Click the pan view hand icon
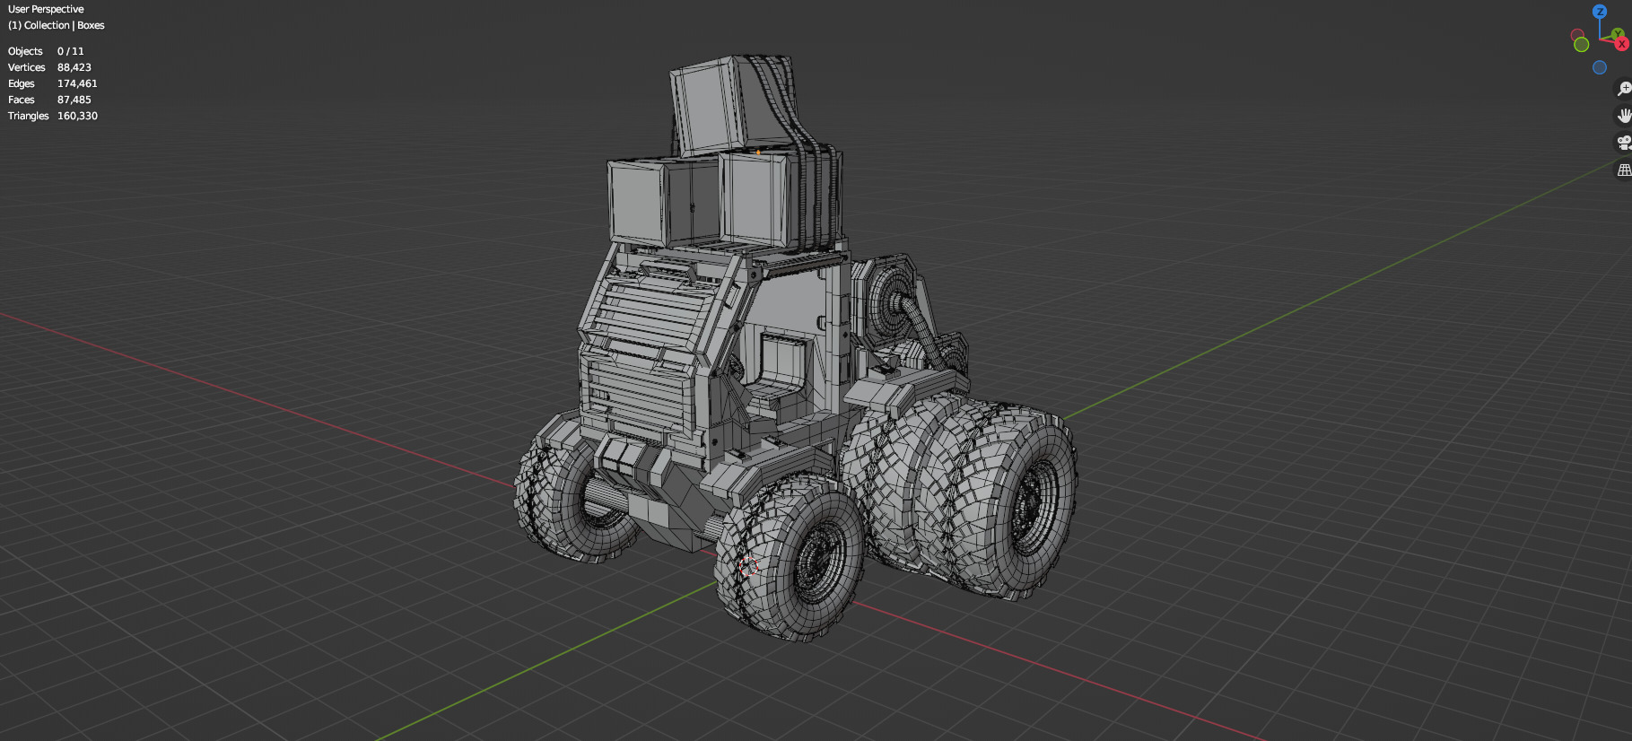1632x741 pixels. click(1624, 116)
